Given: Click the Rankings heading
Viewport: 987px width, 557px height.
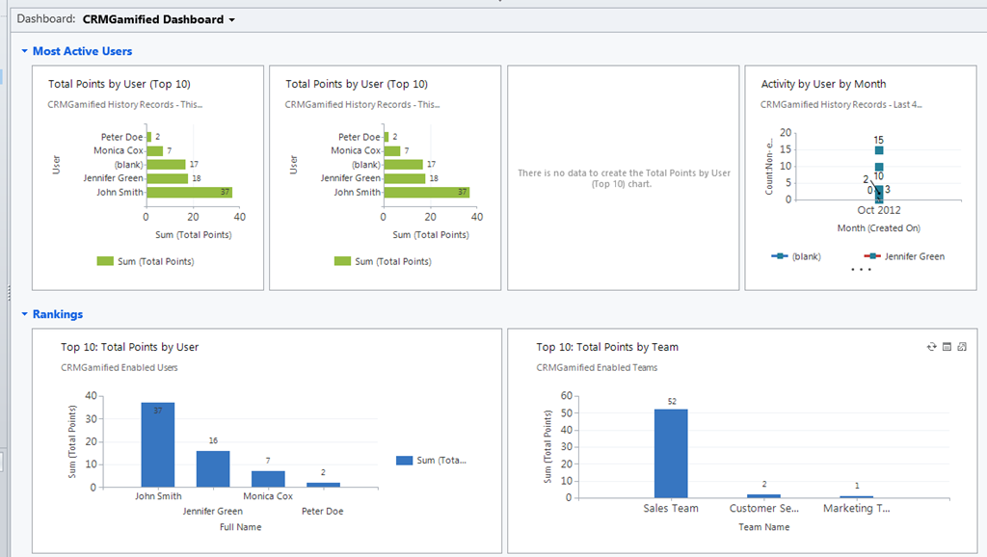Looking at the screenshot, I should [x=58, y=314].
